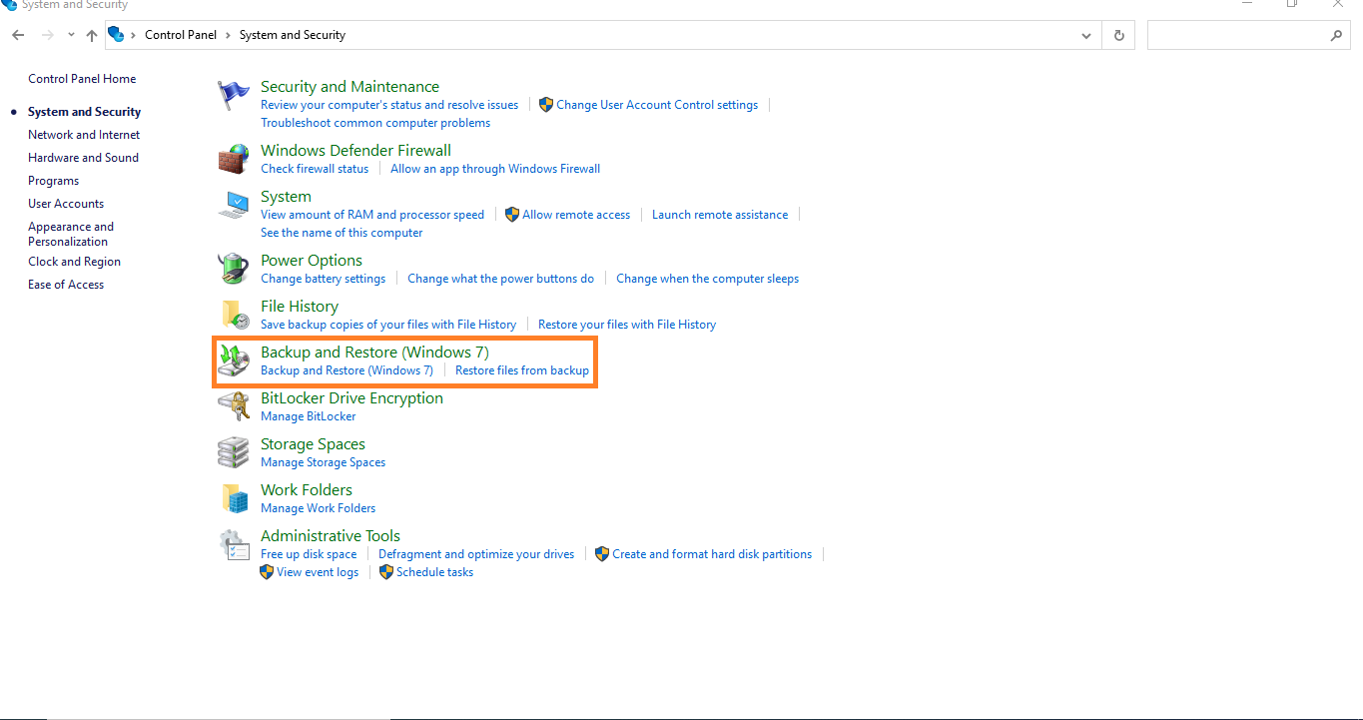Save backup copies with File History
The height and width of the screenshot is (720, 1363).
[388, 325]
